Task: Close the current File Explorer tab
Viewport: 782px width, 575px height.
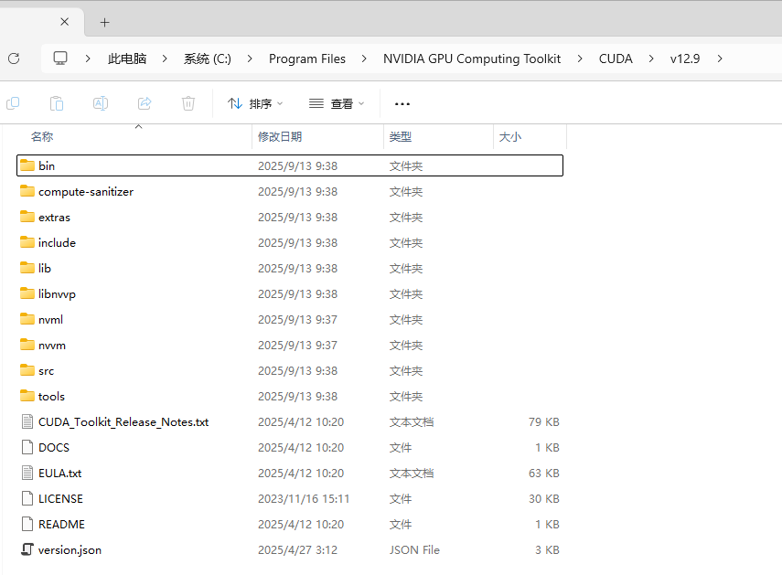Action: [x=64, y=22]
